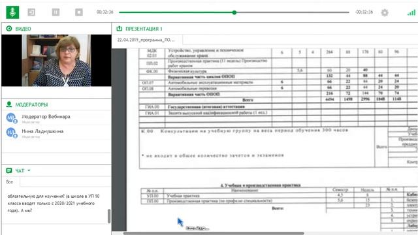This screenshot has width=418, height=235.
Task: Seek to the end of the timeline bar
Action: click(348, 12)
